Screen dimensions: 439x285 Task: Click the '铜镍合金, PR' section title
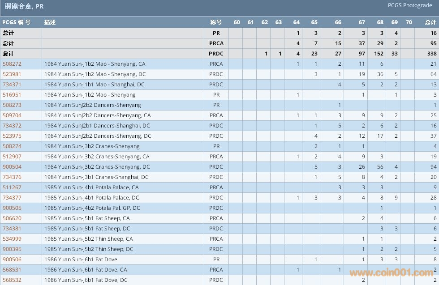(x=24, y=7)
